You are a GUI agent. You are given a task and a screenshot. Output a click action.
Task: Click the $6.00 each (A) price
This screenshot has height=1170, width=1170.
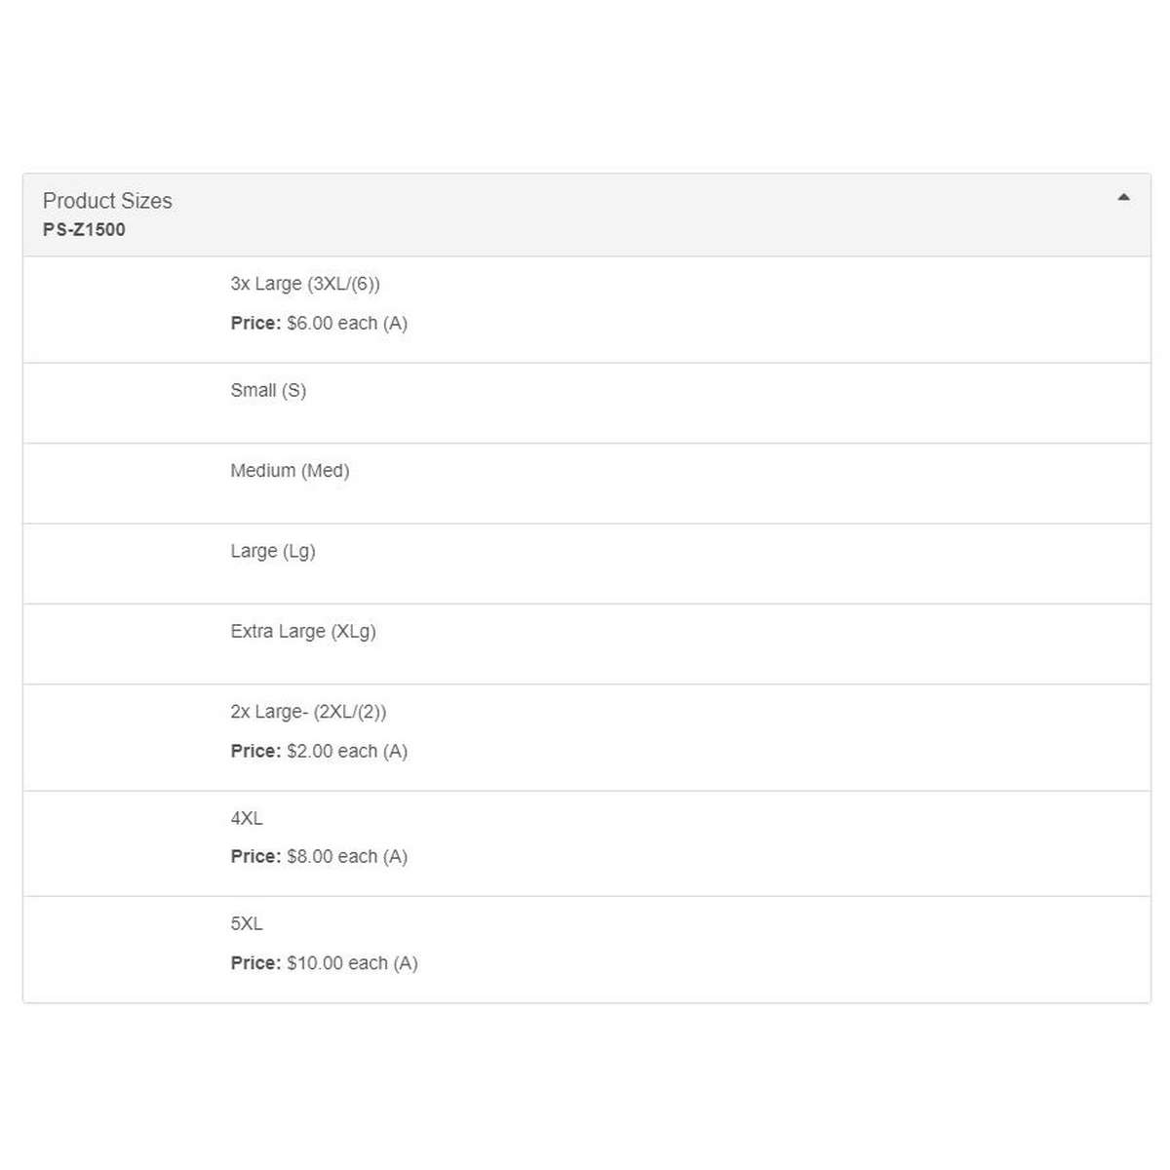click(x=347, y=324)
